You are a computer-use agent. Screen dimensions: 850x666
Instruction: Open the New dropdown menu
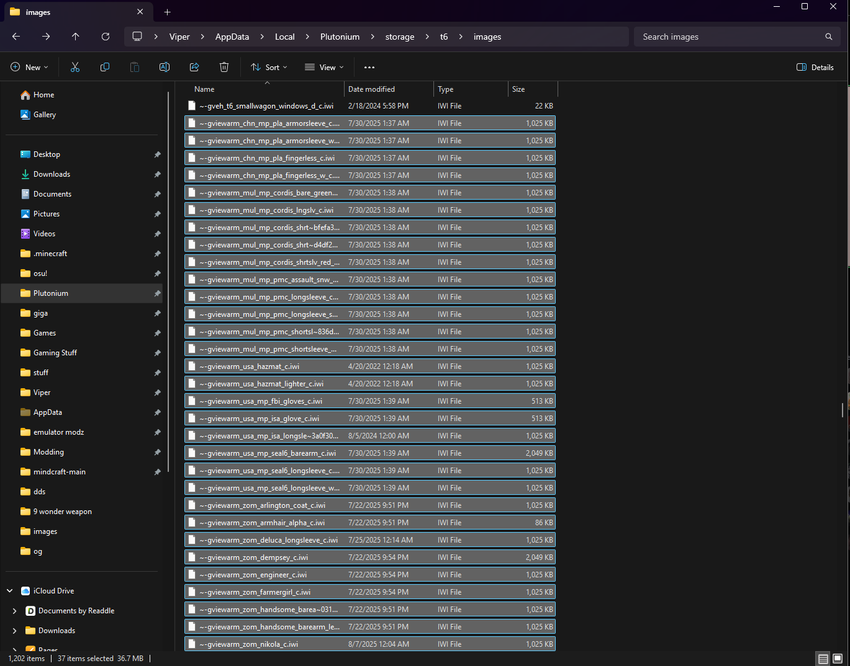click(29, 67)
